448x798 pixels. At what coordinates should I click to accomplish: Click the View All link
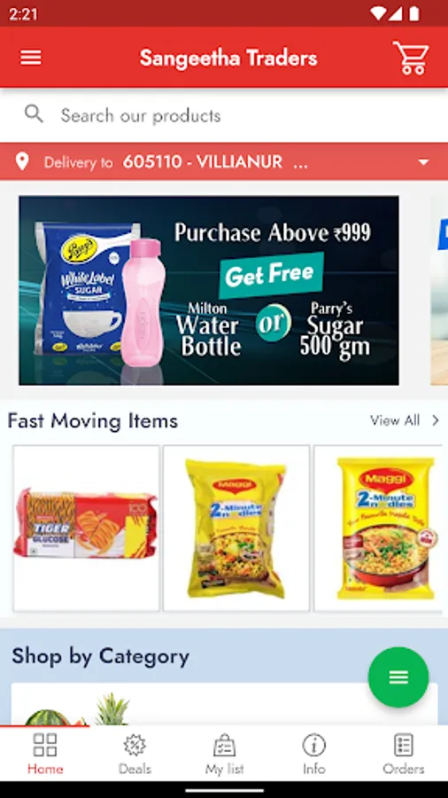tap(395, 420)
